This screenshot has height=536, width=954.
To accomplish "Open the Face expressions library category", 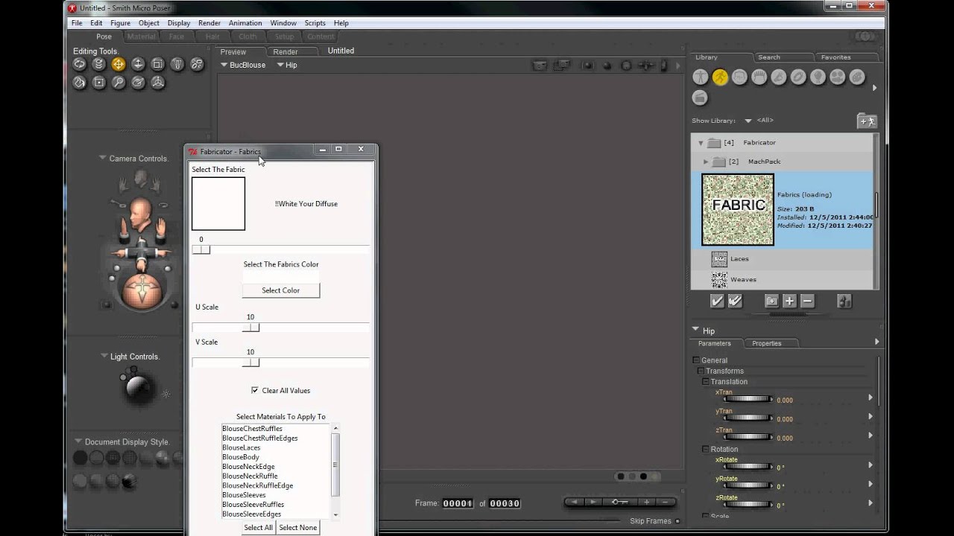I will (739, 77).
